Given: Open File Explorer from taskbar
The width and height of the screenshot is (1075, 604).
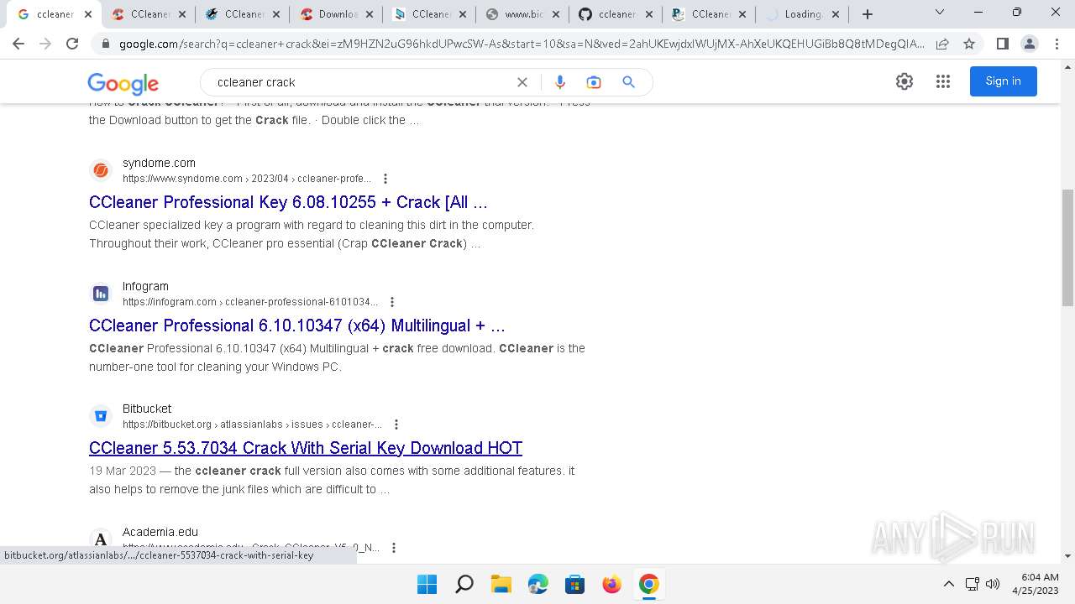Looking at the screenshot, I should pyautogui.click(x=501, y=584).
